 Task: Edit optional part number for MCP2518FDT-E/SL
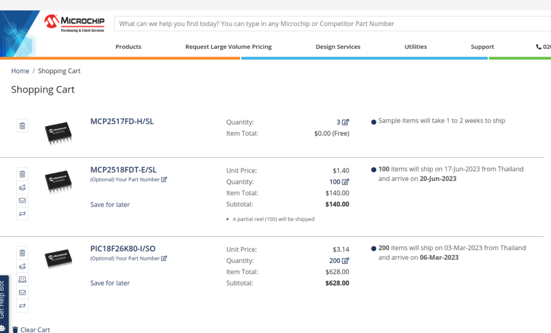164,180
